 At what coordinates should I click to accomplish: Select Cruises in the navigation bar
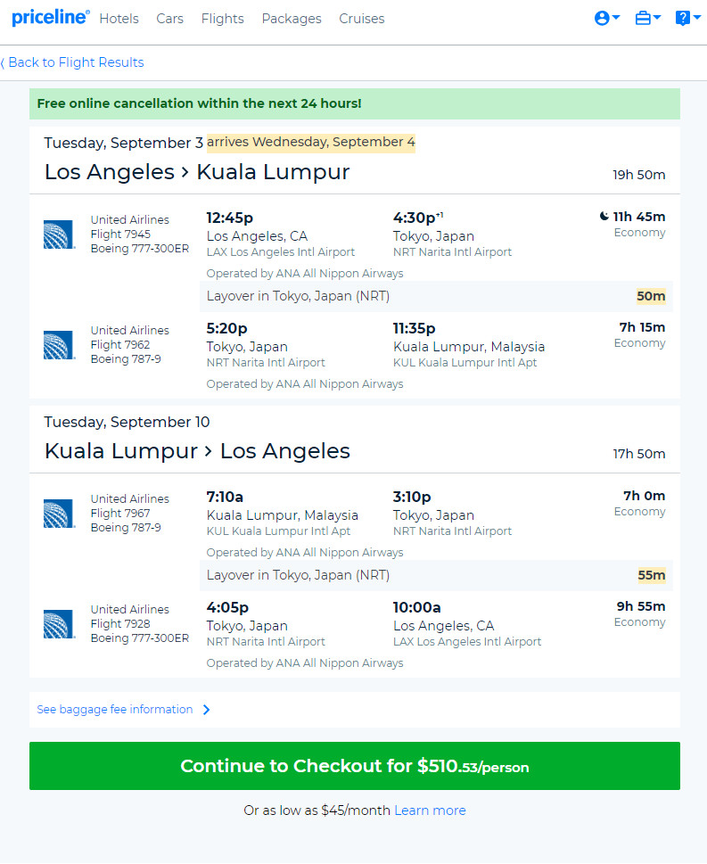click(x=361, y=19)
